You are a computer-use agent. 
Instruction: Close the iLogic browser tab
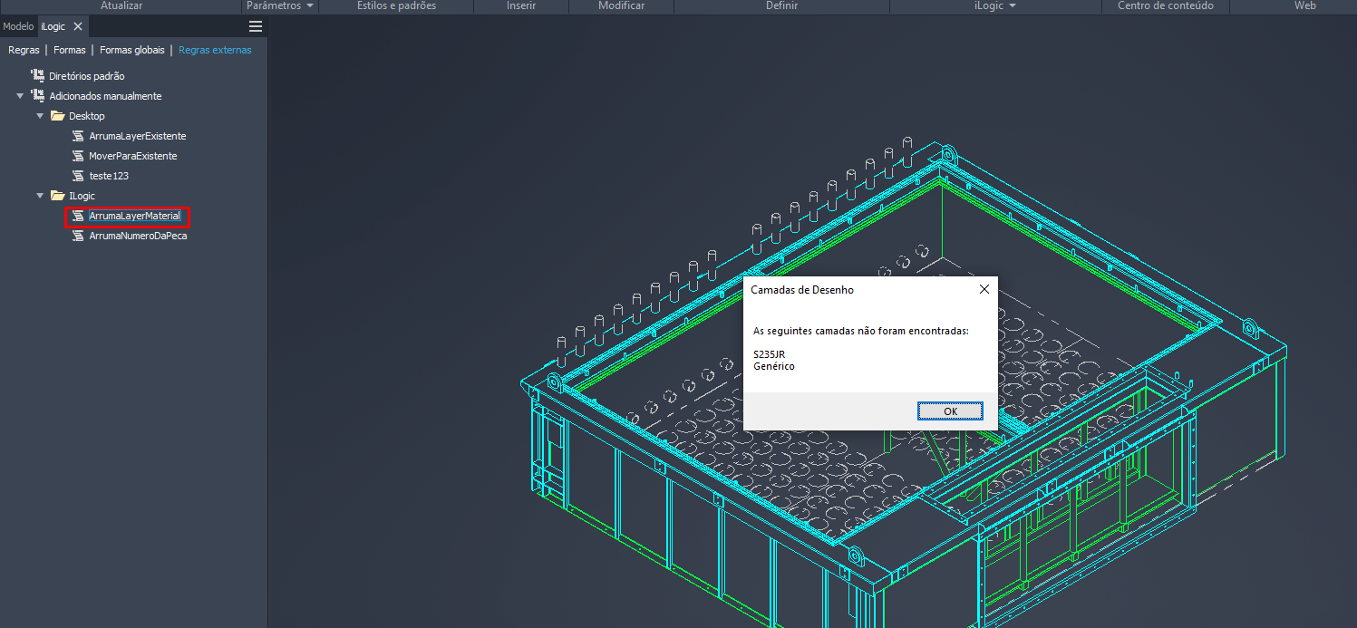coord(78,26)
